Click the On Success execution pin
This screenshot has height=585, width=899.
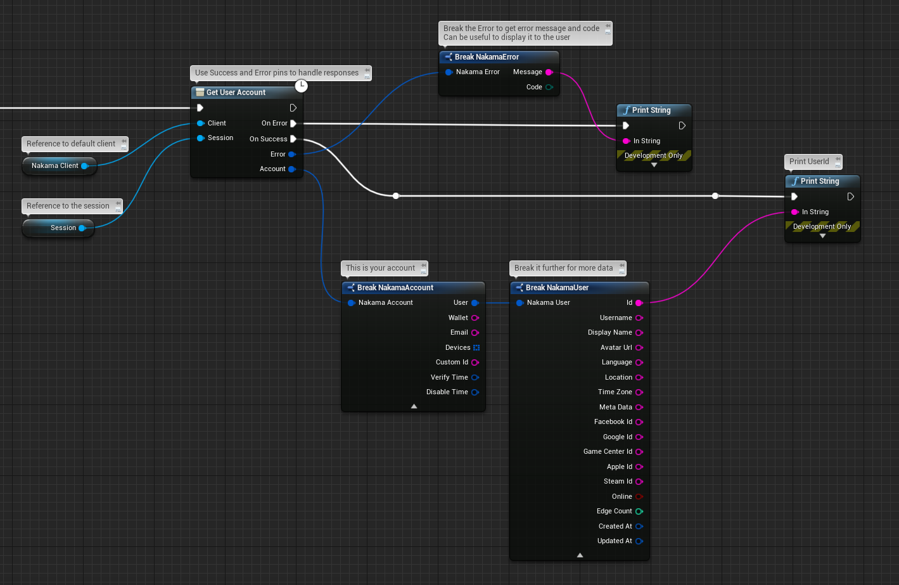[293, 139]
